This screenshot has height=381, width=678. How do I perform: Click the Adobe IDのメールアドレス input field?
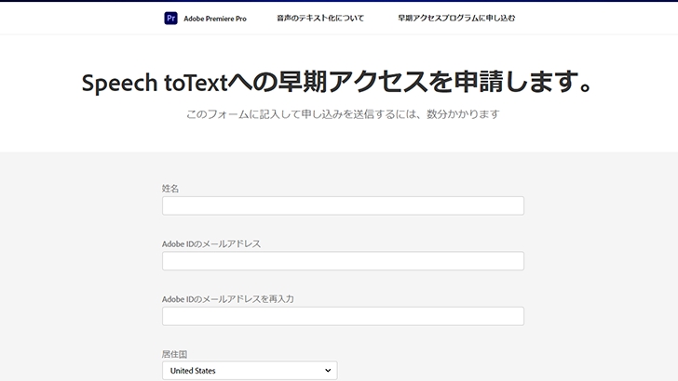point(343,261)
